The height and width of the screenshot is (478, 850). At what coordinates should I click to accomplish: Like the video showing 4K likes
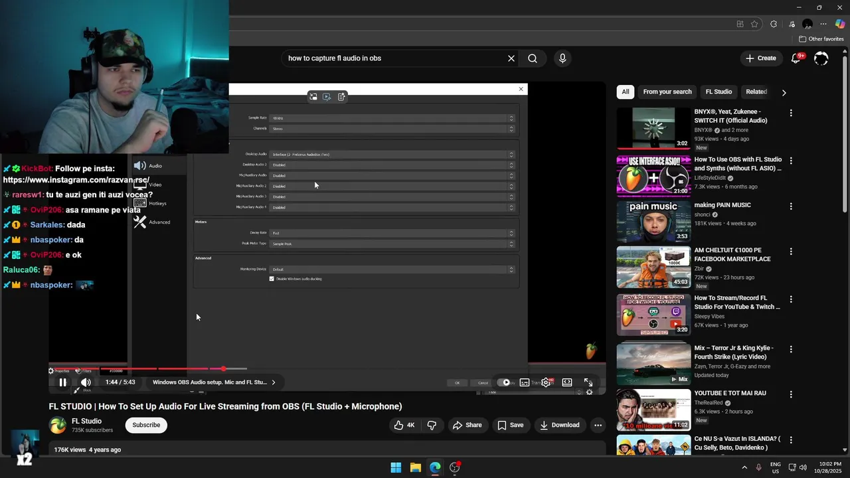pyautogui.click(x=404, y=425)
